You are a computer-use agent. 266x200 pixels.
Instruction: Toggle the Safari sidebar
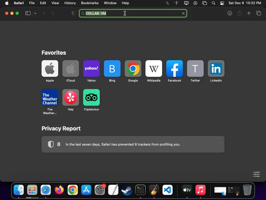(x=28, y=13)
